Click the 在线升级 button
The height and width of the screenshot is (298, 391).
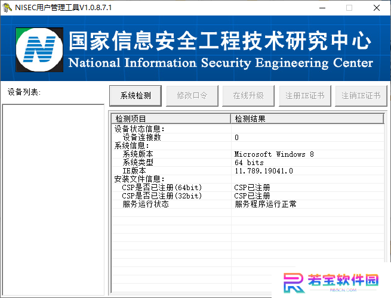(x=248, y=95)
